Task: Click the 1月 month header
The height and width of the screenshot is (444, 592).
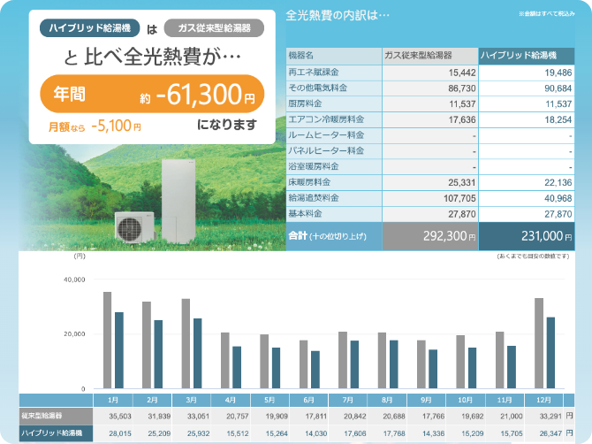Action: (x=113, y=400)
